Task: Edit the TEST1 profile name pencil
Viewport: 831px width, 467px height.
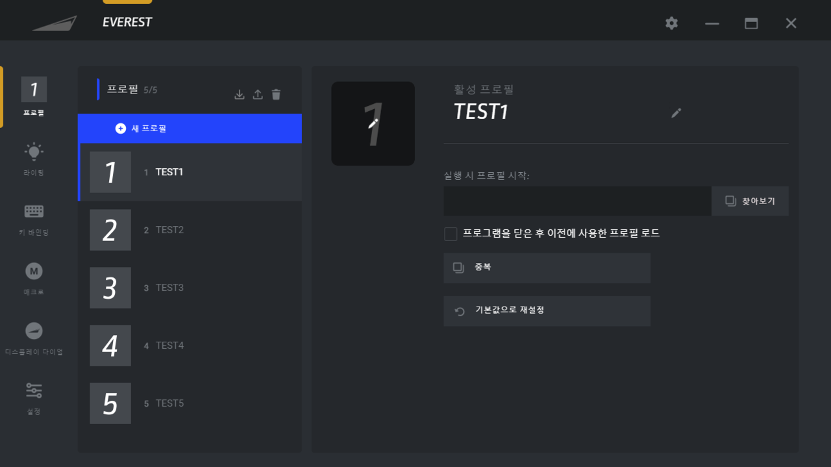Action: [676, 113]
